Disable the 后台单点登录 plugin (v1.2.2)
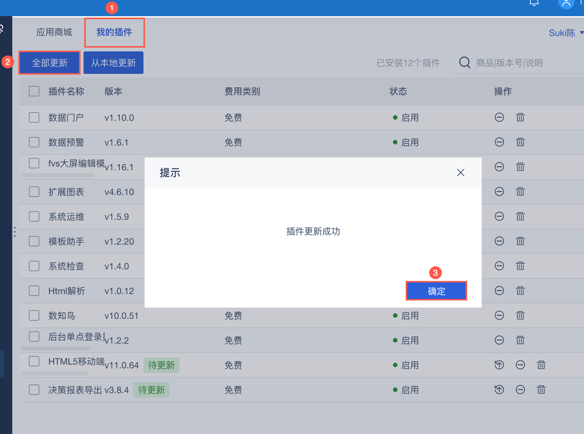584x434 pixels. tap(499, 340)
